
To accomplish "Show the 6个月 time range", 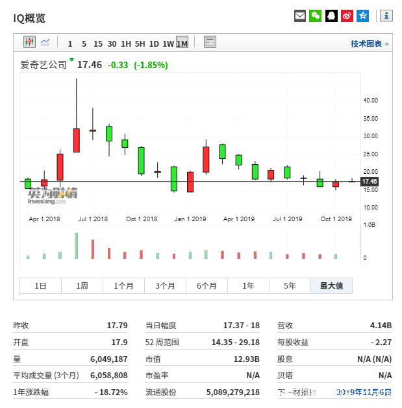I will pyautogui.click(x=207, y=285).
